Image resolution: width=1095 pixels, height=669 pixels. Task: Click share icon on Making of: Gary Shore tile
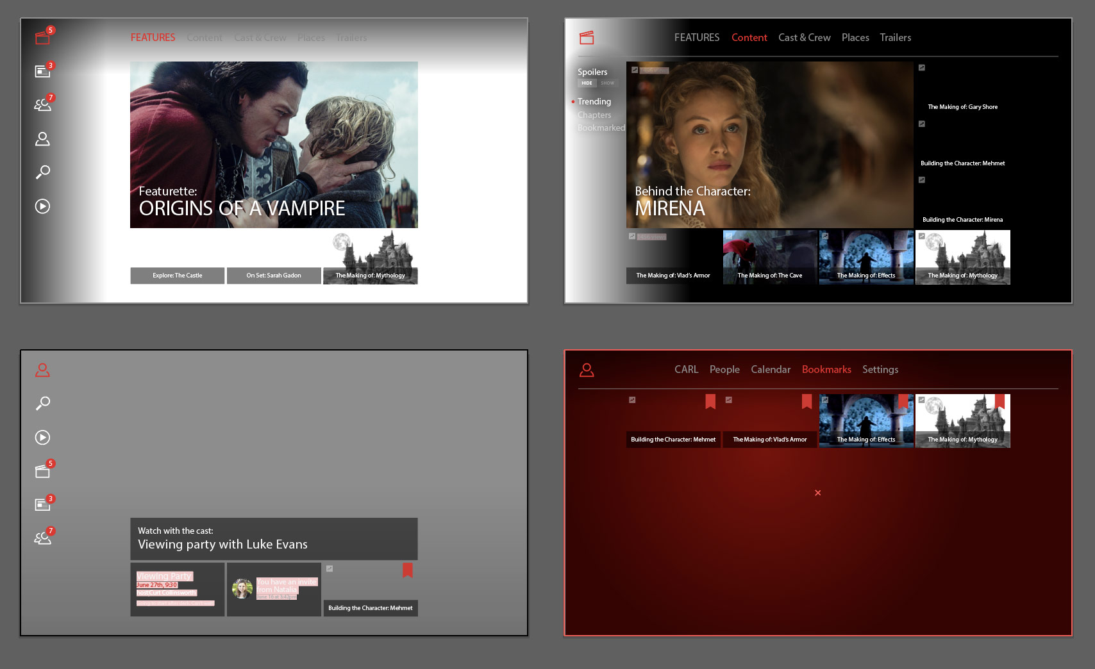click(922, 67)
